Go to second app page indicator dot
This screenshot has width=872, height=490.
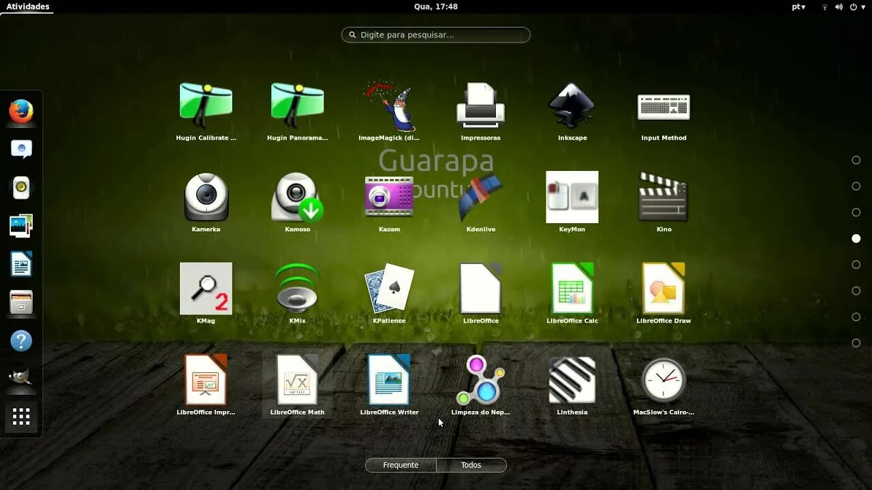pyautogui.click(x=856, y=186)
